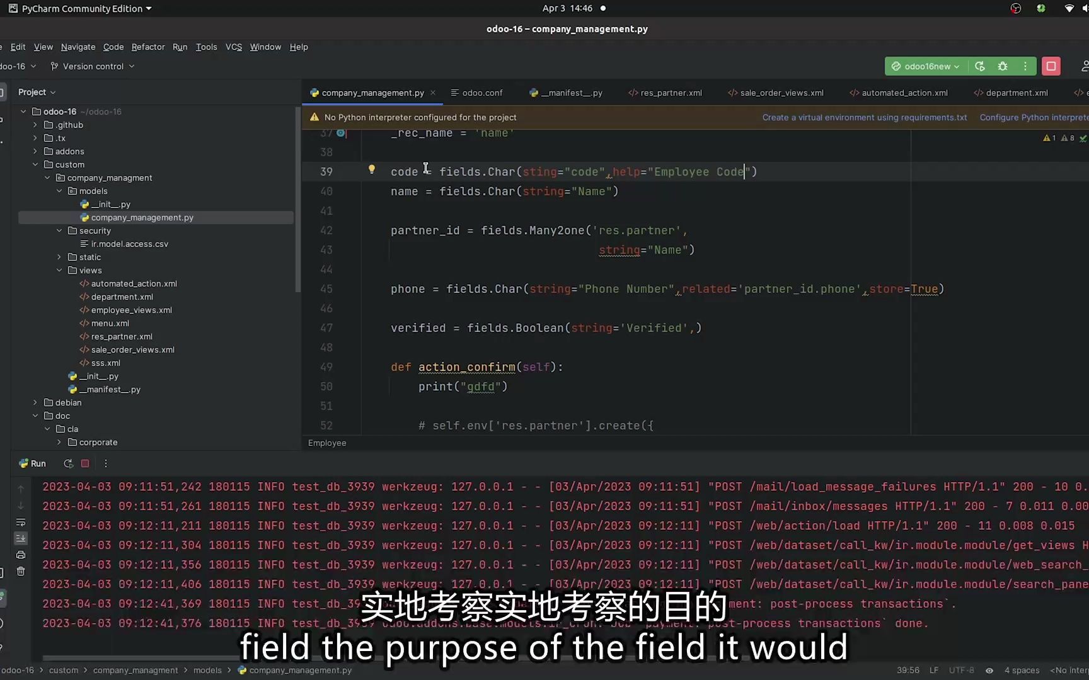Image resolution: width=1089 pixels, height=680 pixels.
Task: Open the Refactor menu
Action: tap(148, 47)
